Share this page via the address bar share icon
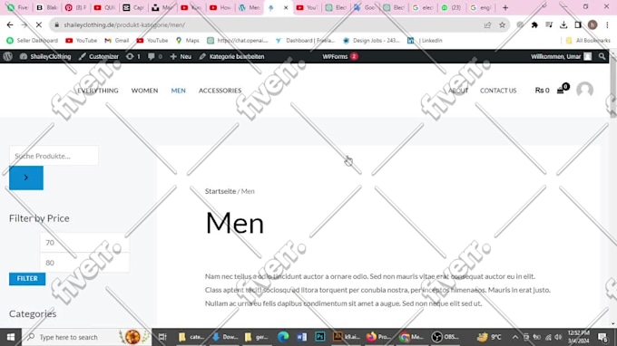 click(487, 24)
